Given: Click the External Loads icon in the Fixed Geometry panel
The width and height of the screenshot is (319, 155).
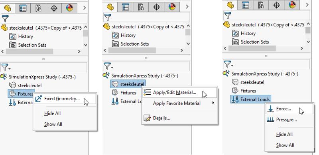Looking at the screenshot, I should (12, 102).
